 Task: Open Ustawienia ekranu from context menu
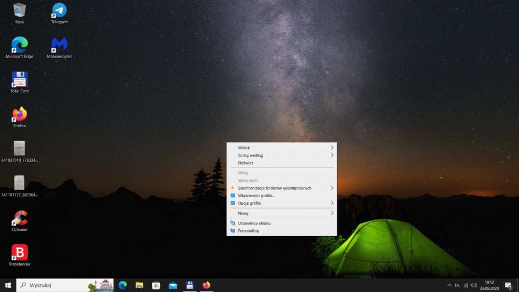coord(254,223)
